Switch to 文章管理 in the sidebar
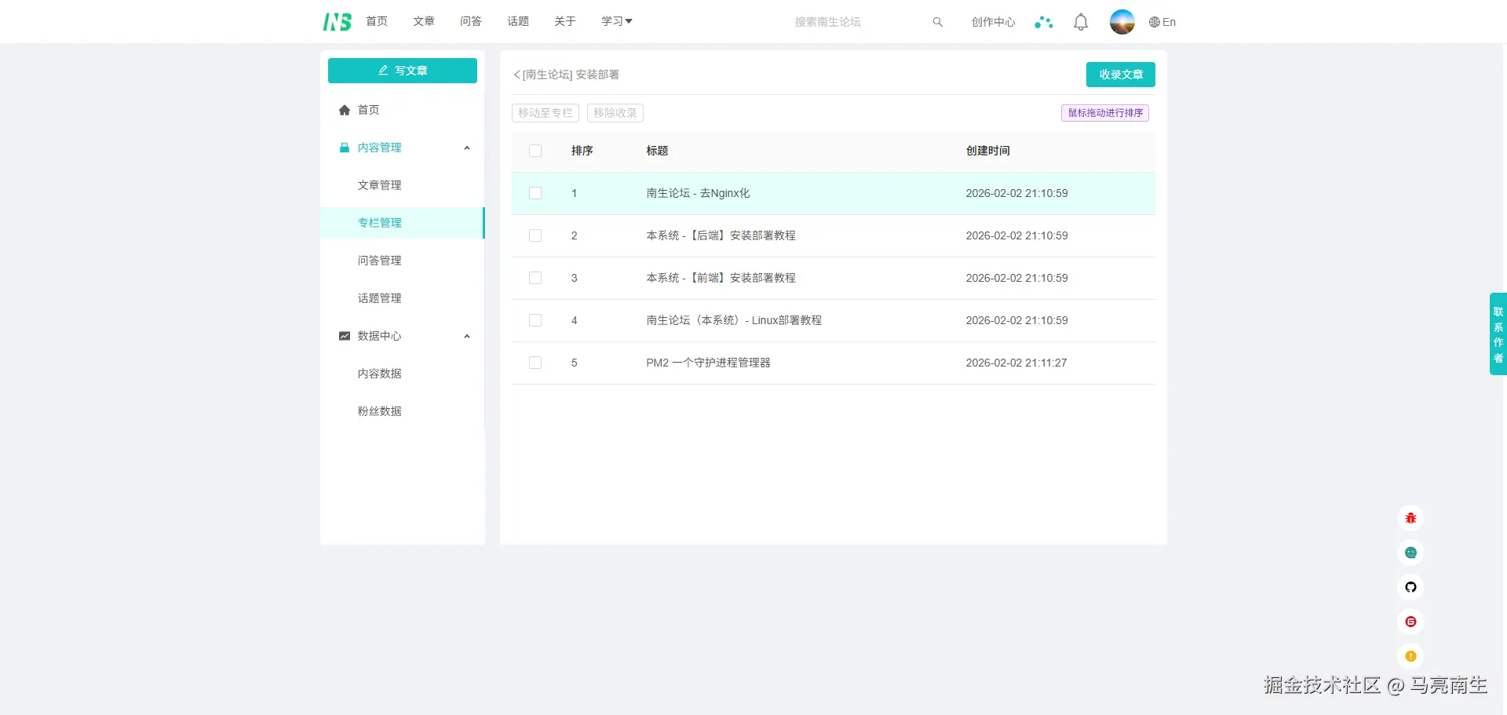Image resolution: width=1507 pixels, height=715 pixels. (379, 184)
